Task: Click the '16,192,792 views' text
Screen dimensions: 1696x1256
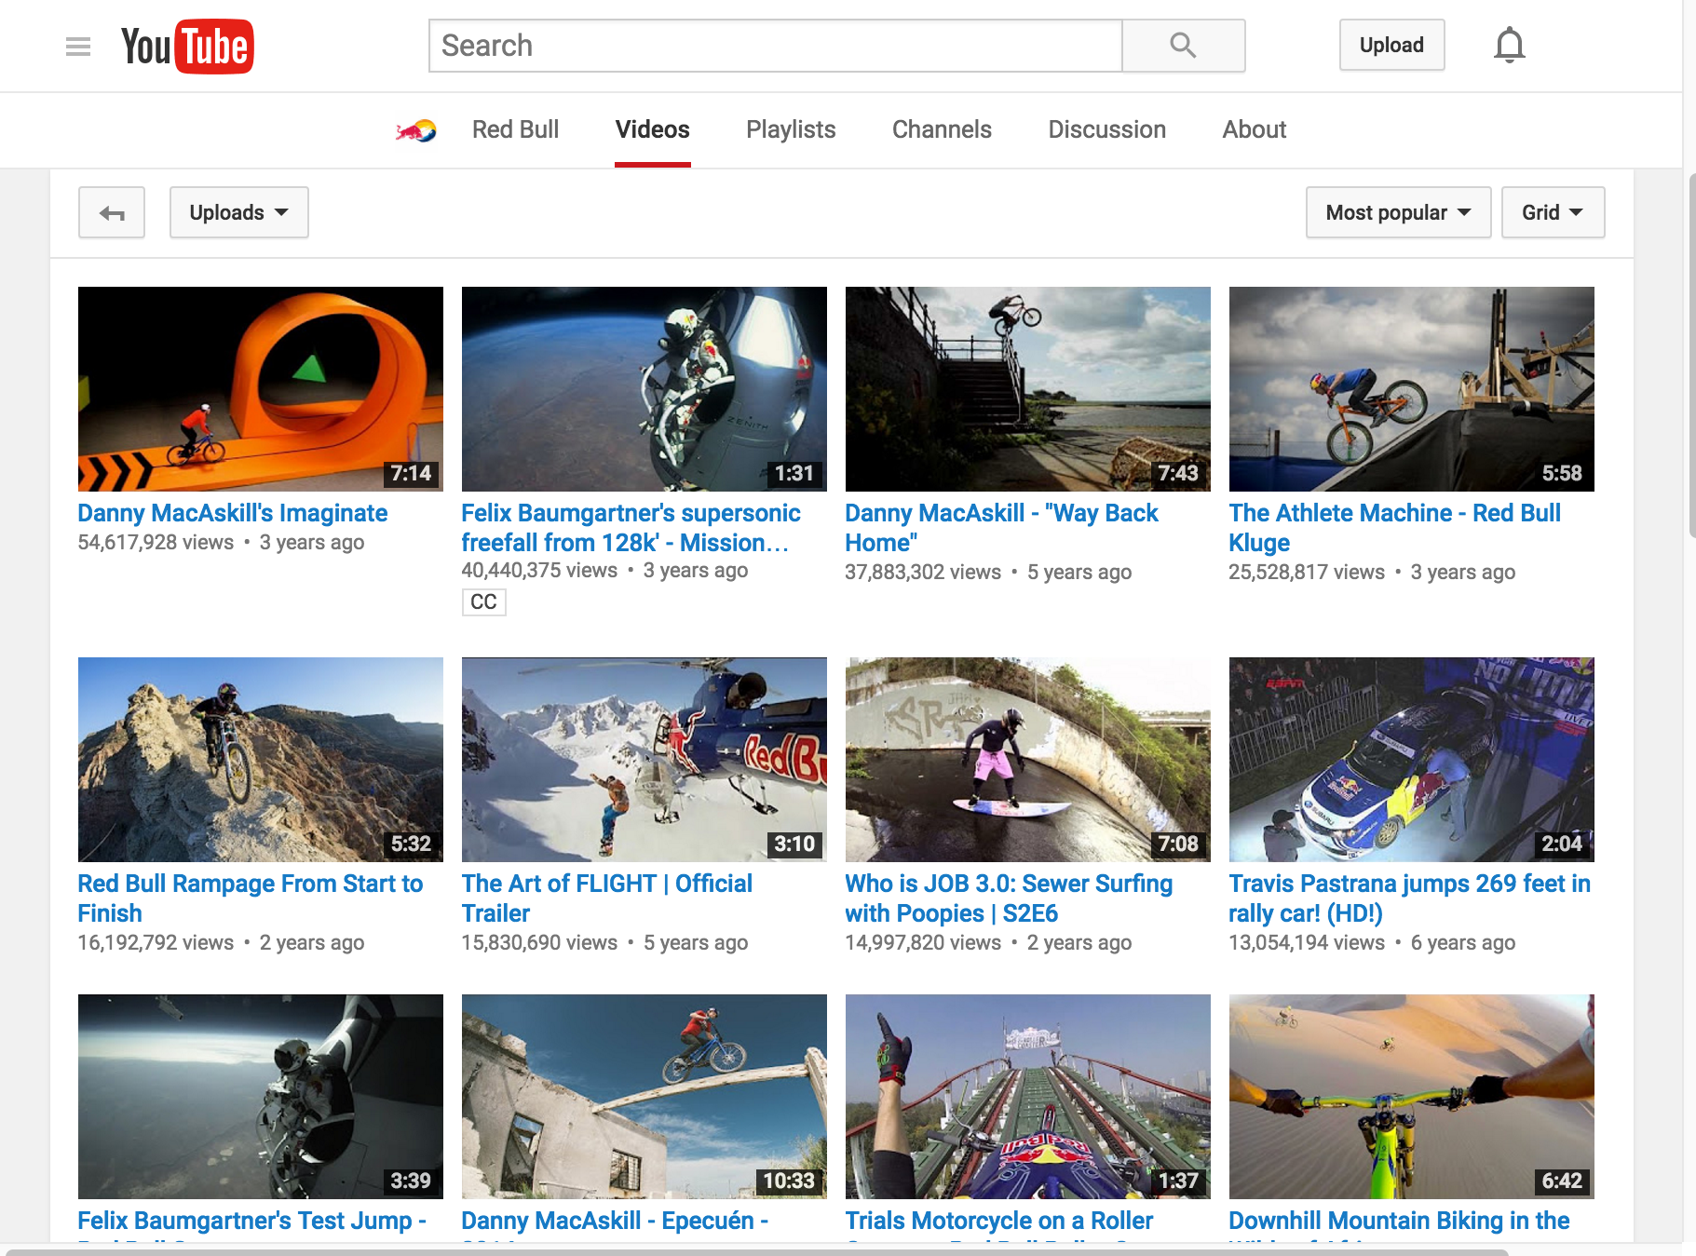Action: pyautogui.click(x=156, y=942)
